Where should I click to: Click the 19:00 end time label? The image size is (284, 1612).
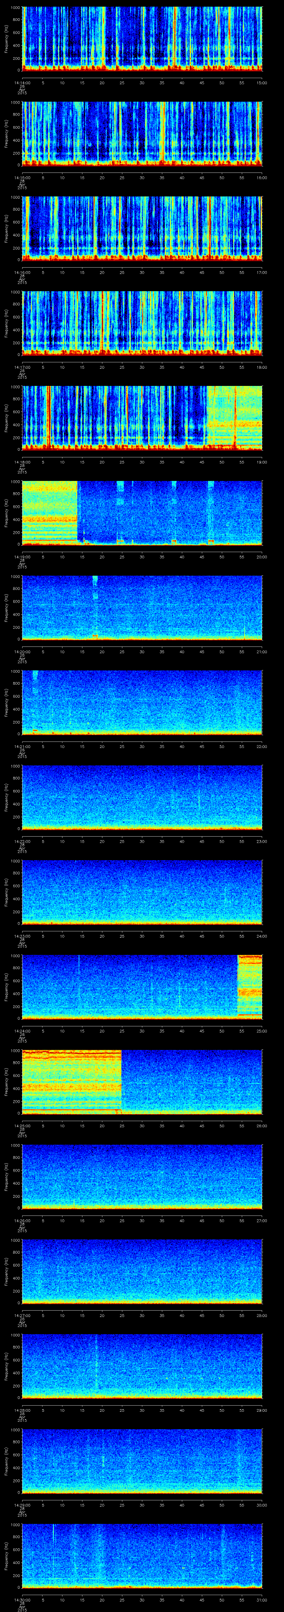click(262, 462)
